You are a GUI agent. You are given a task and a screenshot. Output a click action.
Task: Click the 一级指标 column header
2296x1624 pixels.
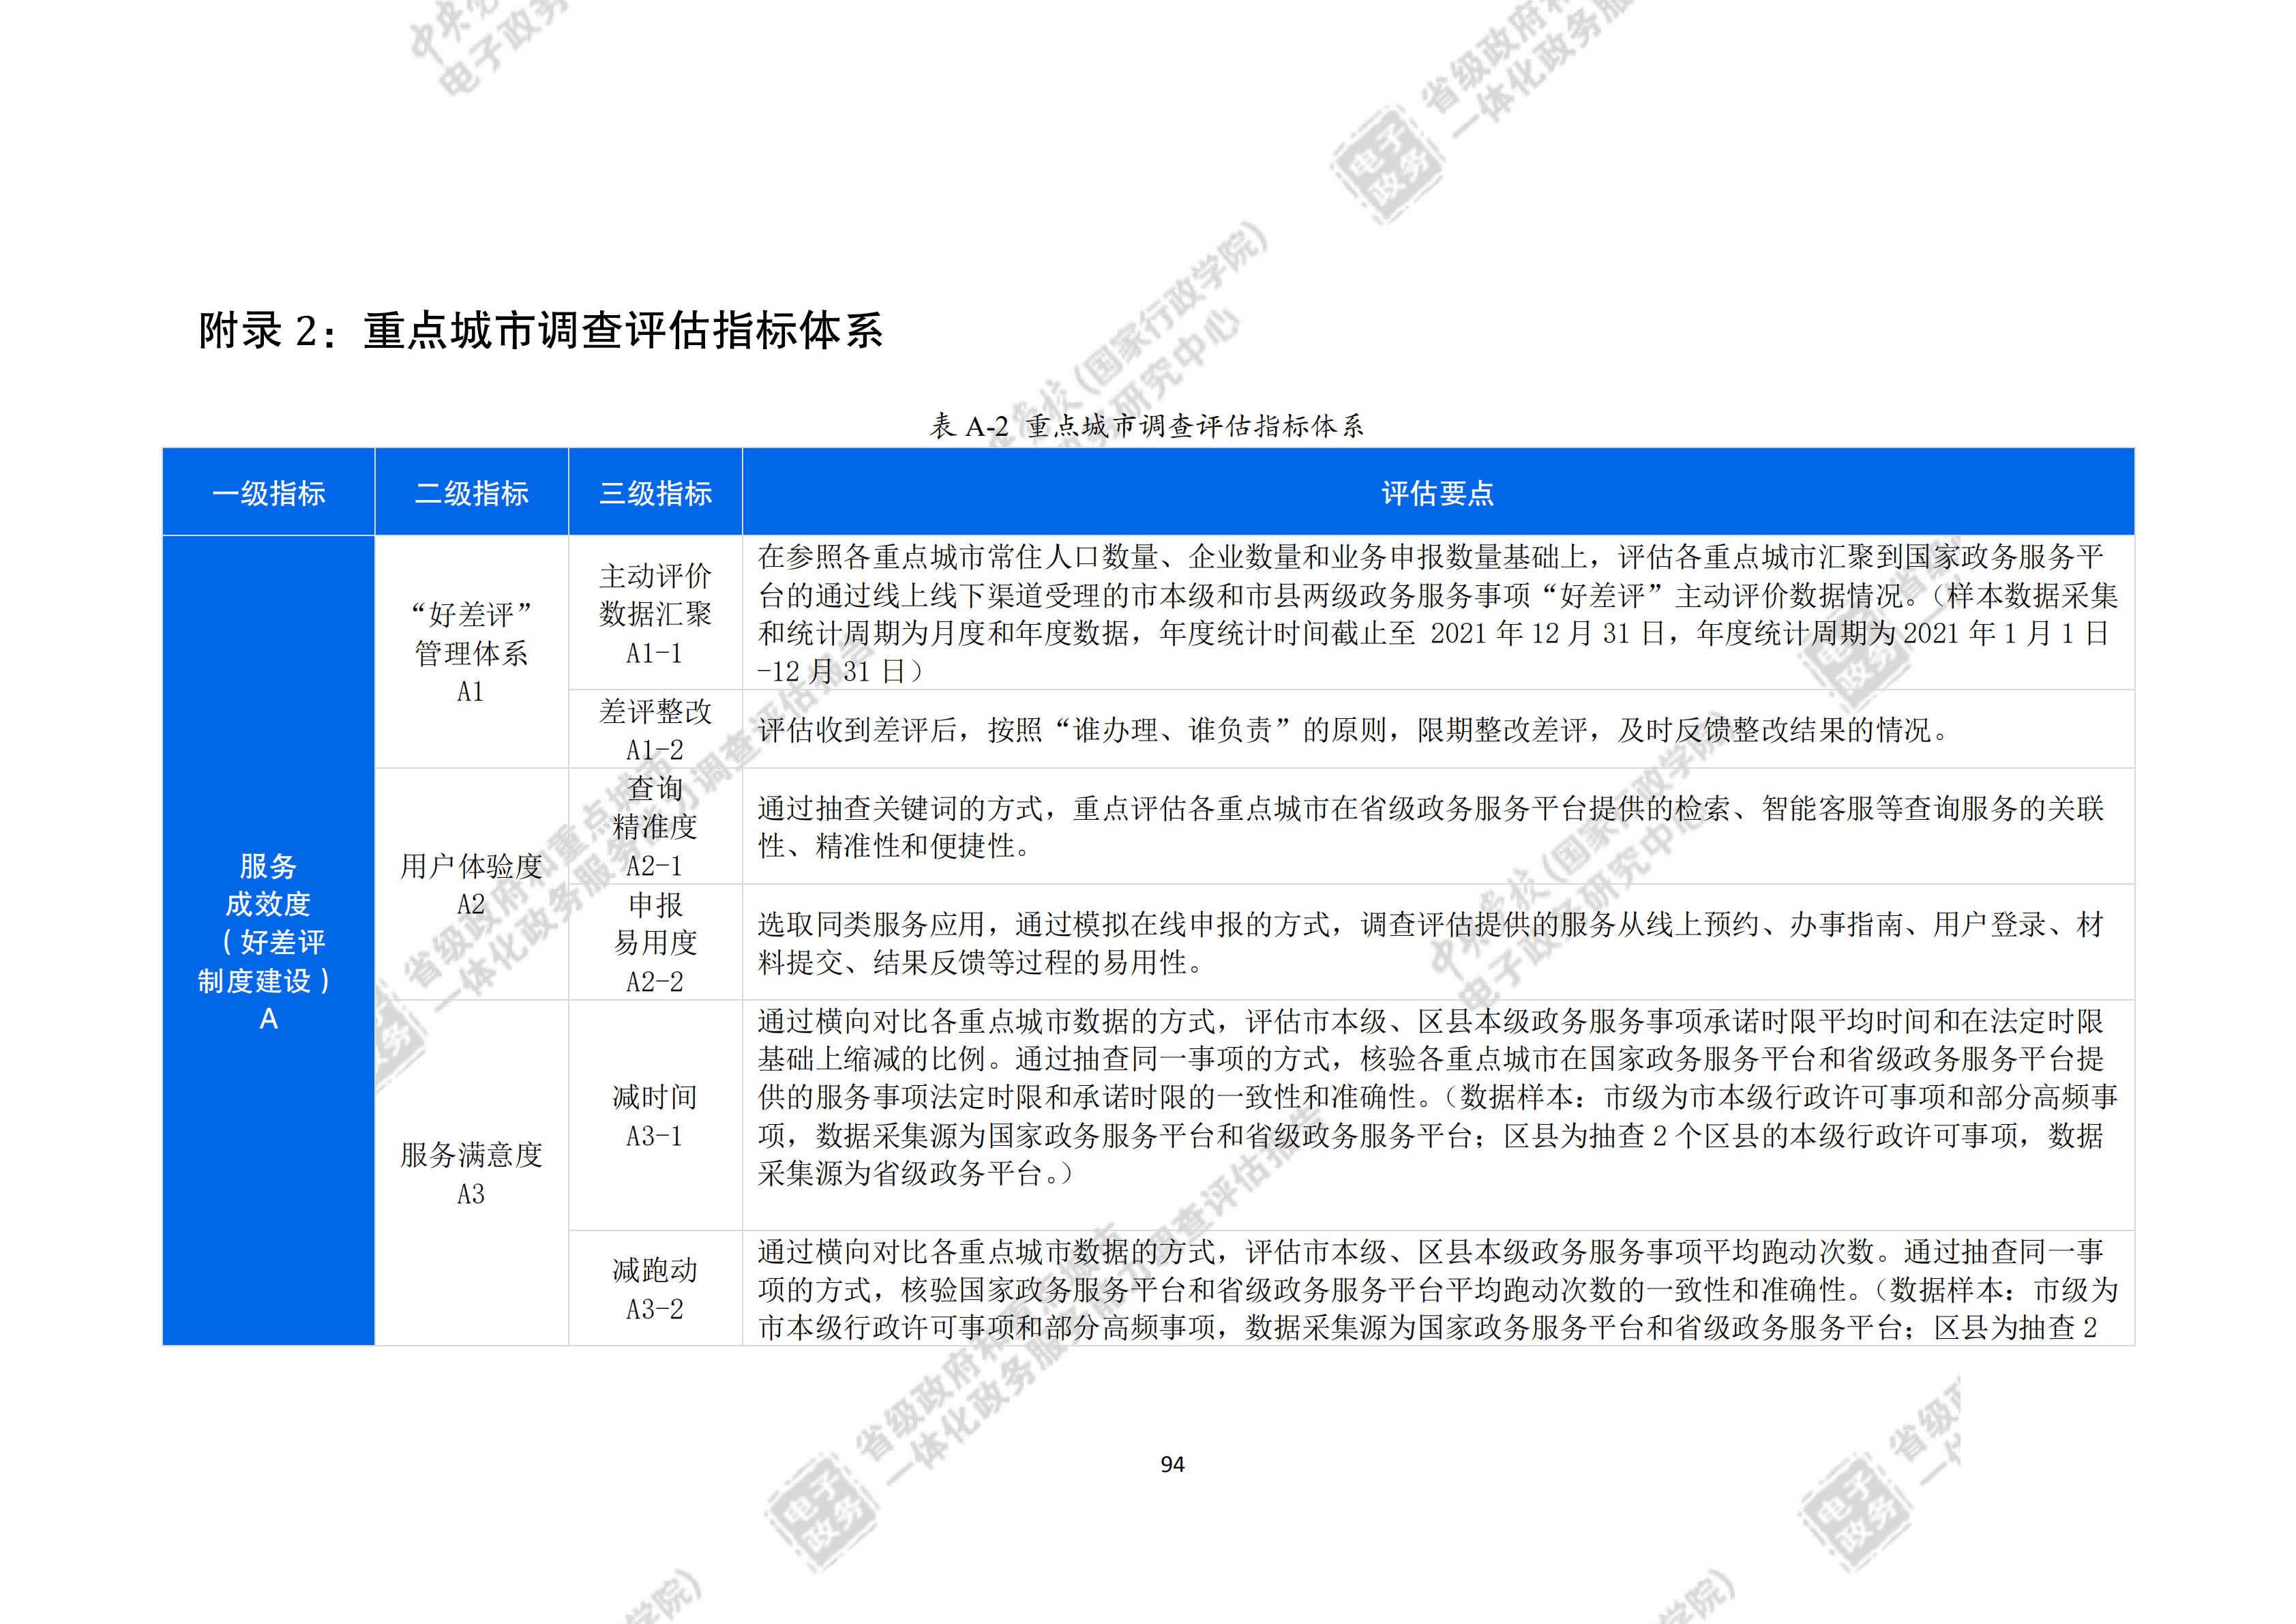pyautogui.click(x=268, y=493)
